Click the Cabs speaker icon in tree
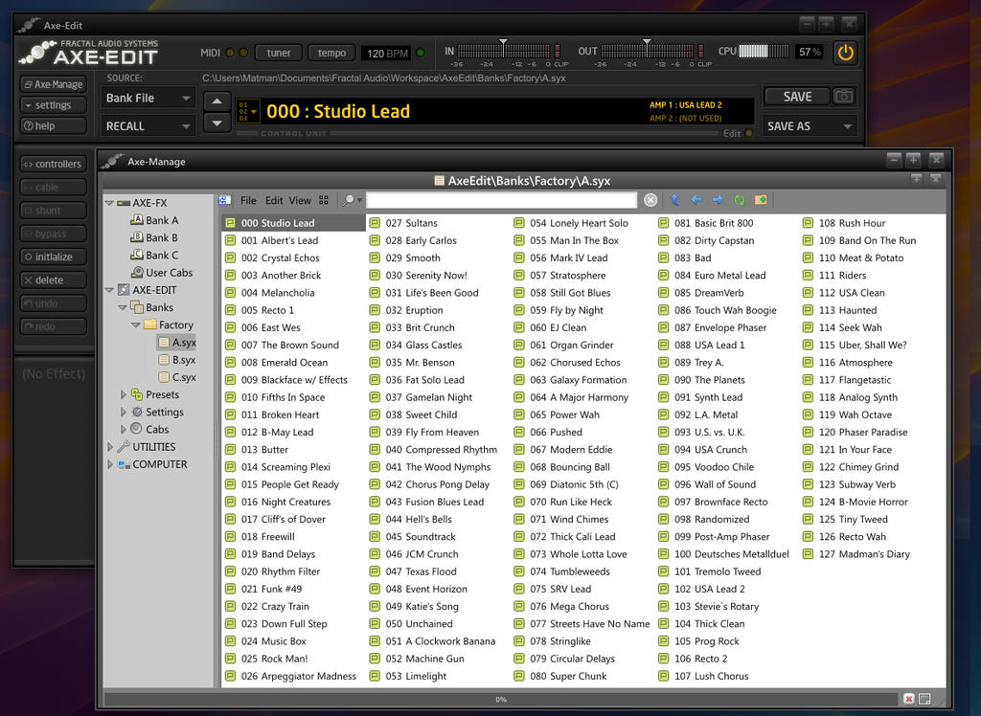Screen dimensions: 981x716 click(136, 429)
